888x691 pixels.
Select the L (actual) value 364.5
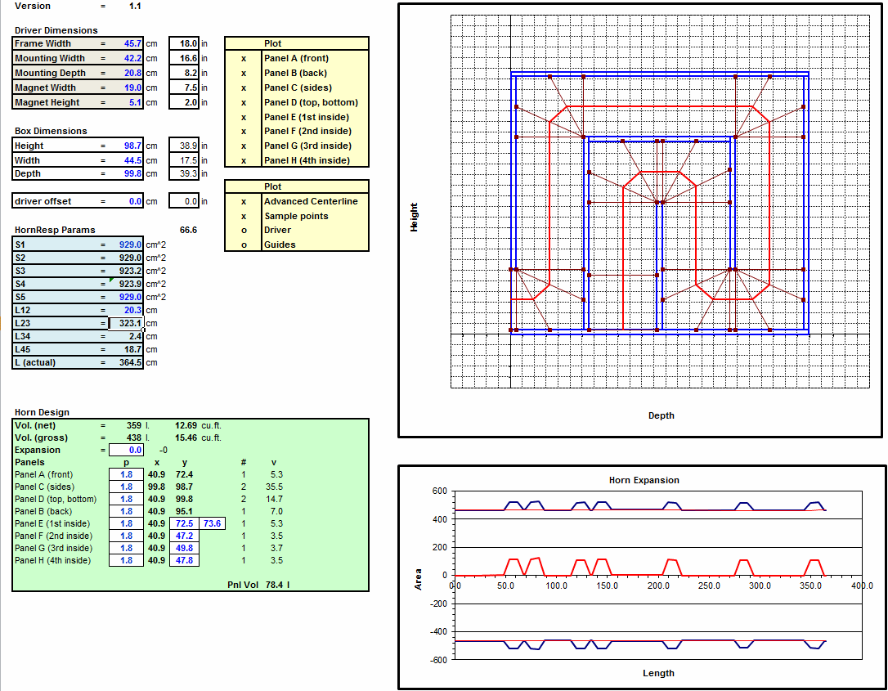click(x=126, y=362)
